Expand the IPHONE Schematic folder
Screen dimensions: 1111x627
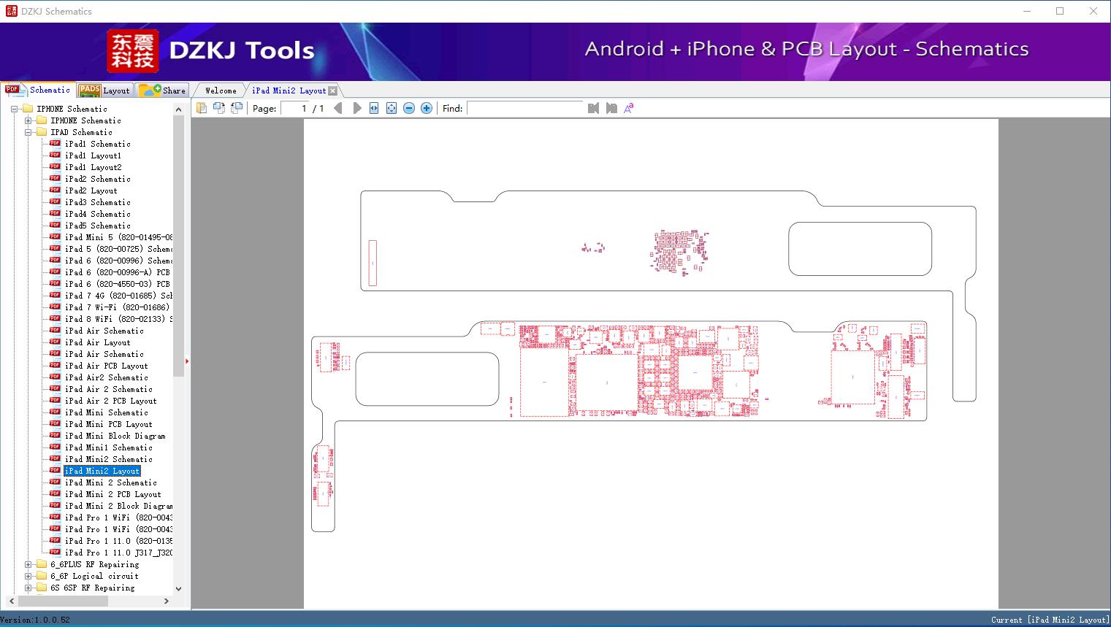[28, 120]
